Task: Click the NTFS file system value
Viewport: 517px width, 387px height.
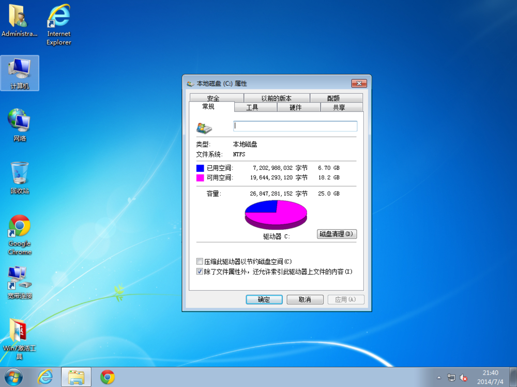Action: click(239, 154)
